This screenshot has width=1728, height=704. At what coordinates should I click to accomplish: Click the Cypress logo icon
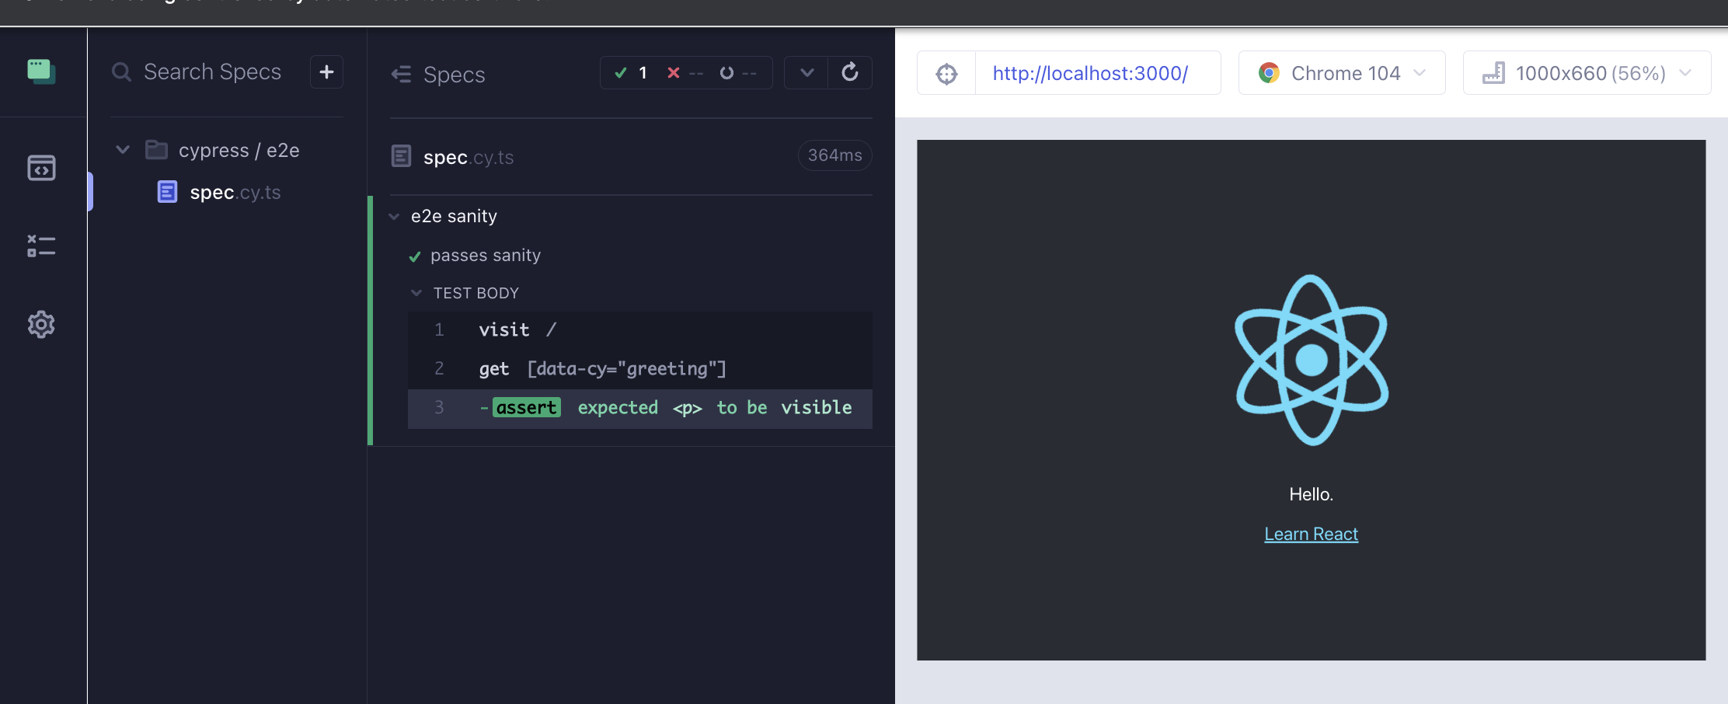(x=41, y=71)
